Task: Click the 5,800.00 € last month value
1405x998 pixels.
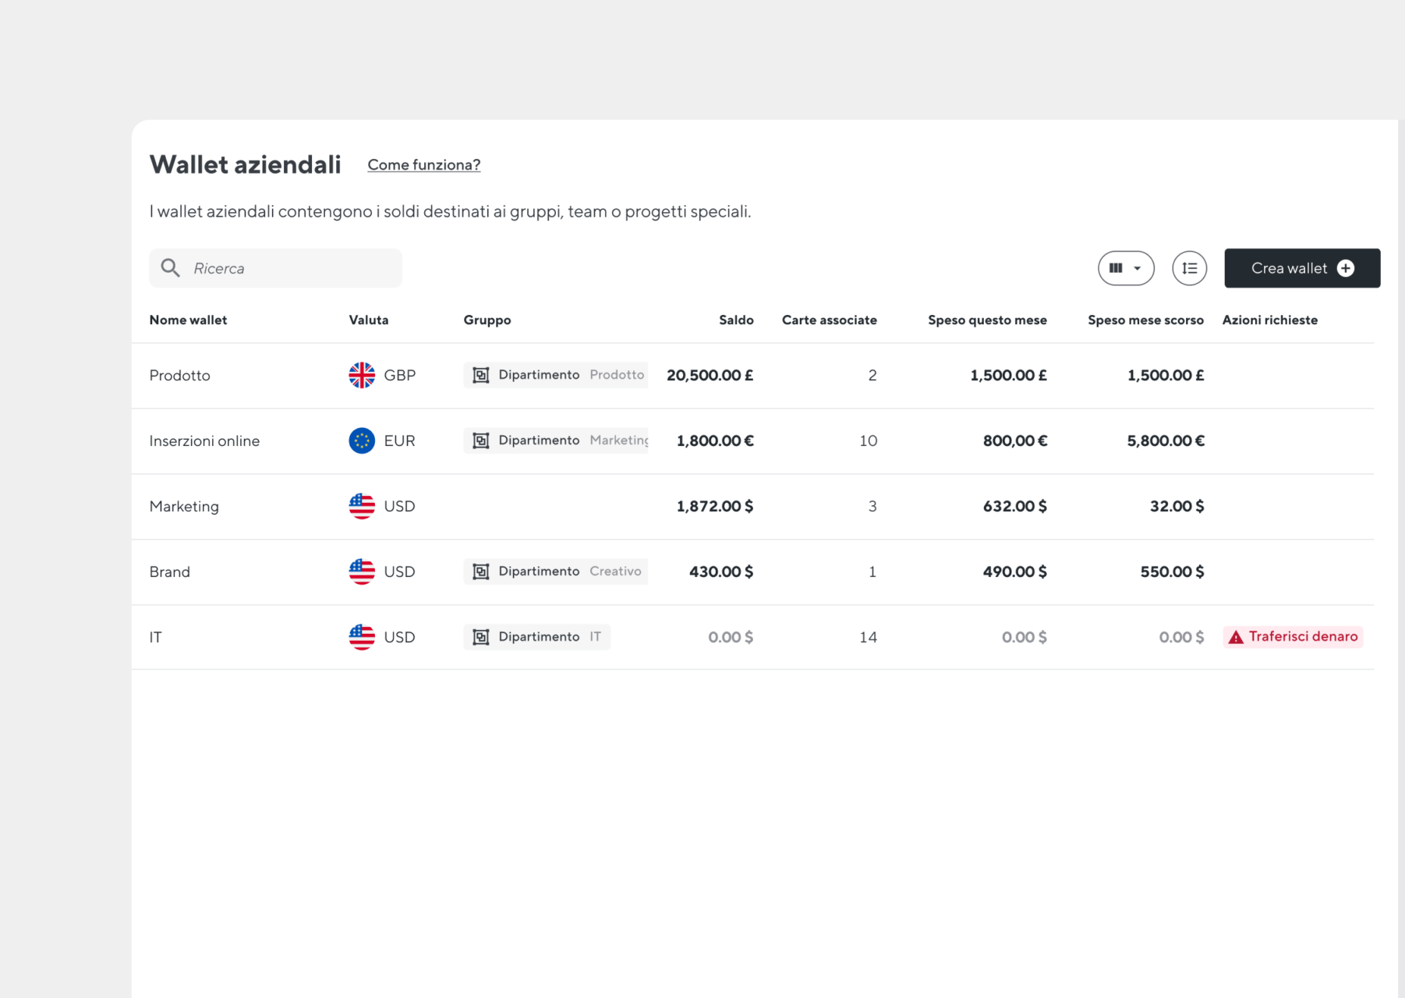Action: [1166, 441]
